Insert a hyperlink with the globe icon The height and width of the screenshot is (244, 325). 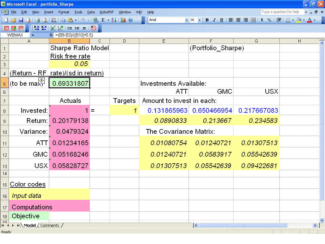click(x=96, y=20)
